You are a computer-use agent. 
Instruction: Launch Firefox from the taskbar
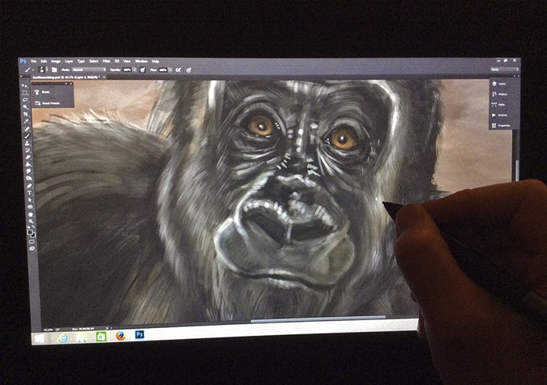120,337
